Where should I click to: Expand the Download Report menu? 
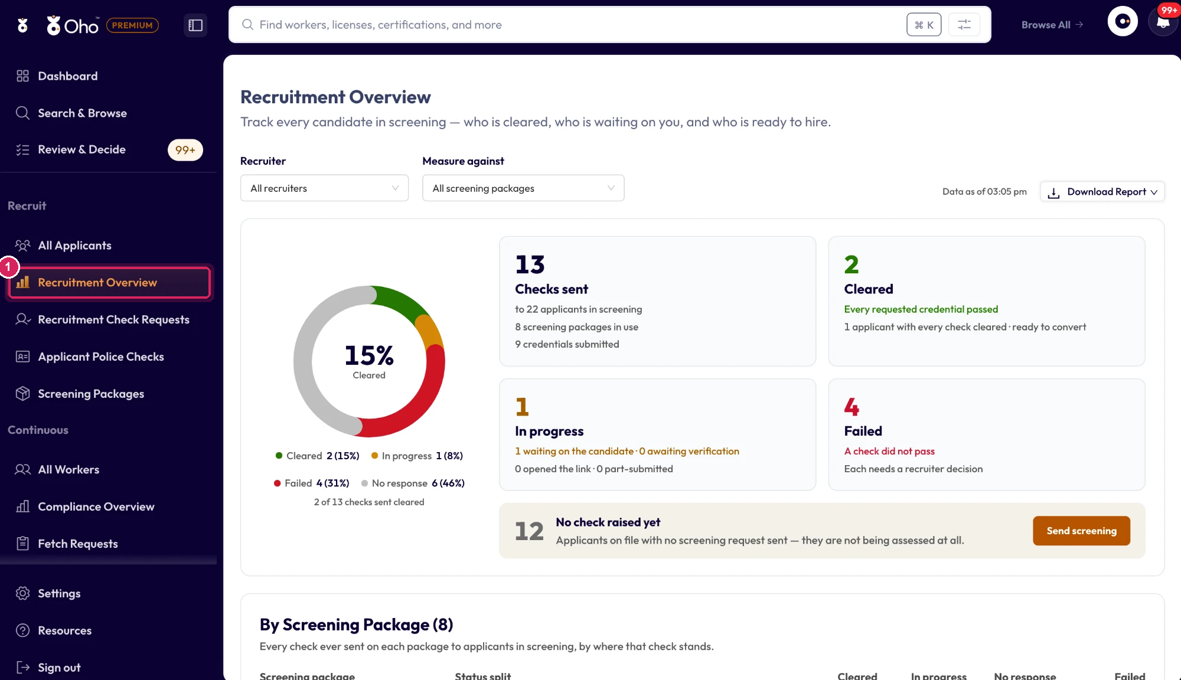(1102, 192)
